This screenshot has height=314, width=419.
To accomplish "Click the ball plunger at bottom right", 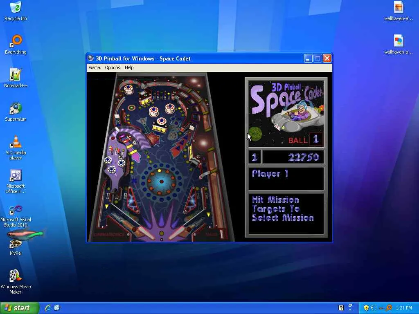I will [221, 234].
